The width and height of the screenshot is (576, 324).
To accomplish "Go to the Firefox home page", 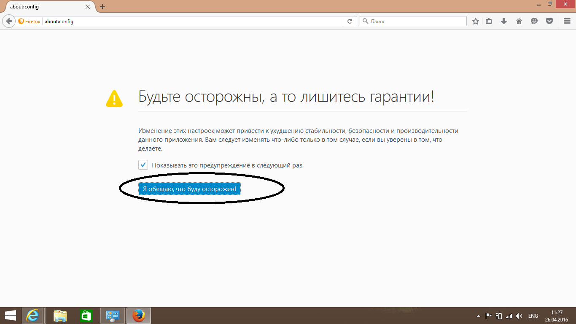I will click(519, 21).
